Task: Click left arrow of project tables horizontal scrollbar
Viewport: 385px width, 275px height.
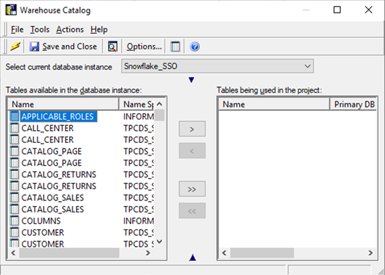Action: click(224, 252)
